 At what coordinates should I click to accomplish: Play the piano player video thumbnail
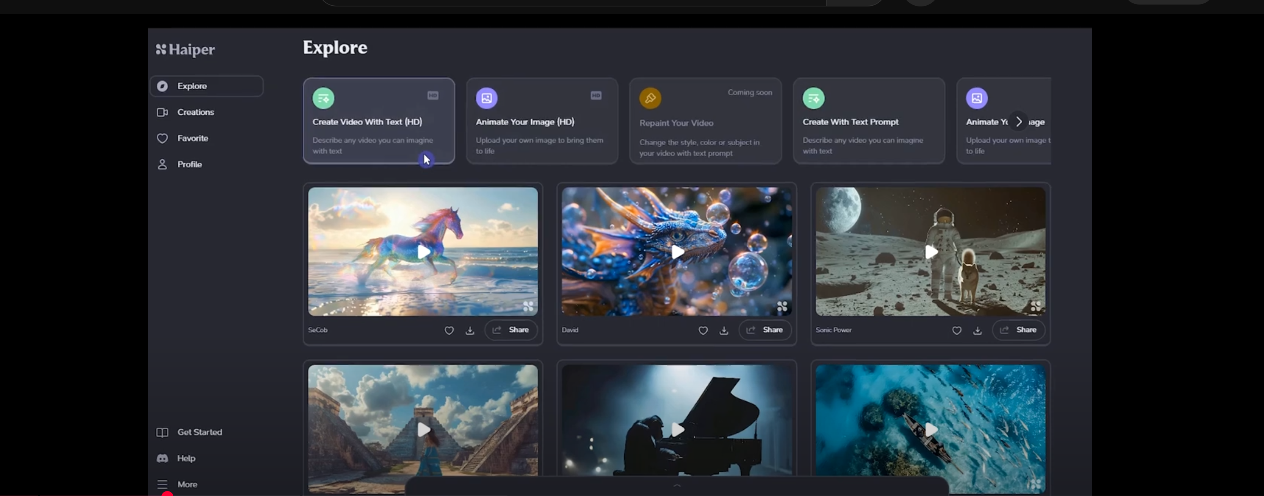coord(677,429)
